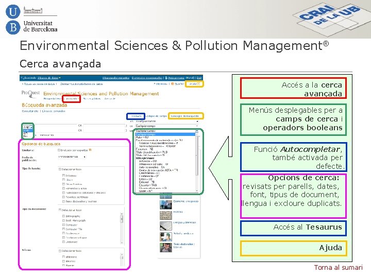
Task: Check the 'Revistas científicas' source type checkbox
Action: click(x=63, y=197)
